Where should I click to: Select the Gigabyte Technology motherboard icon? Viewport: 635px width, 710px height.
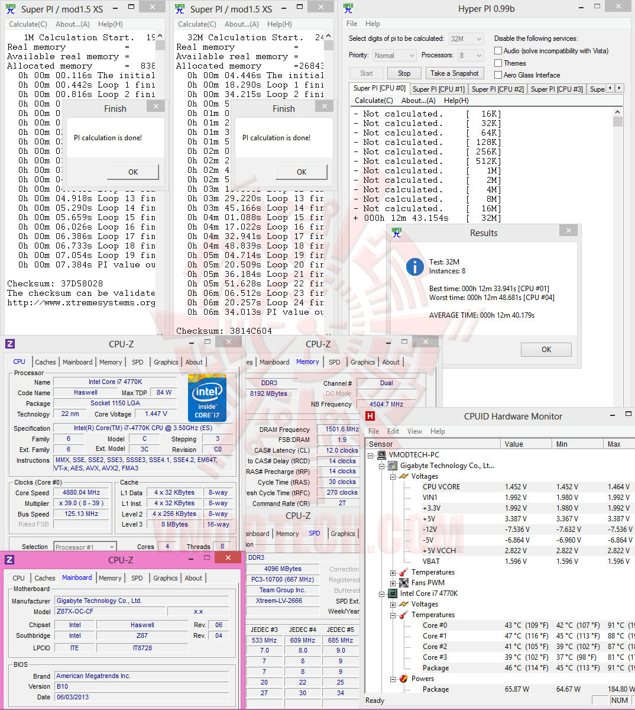click(393, 466)
